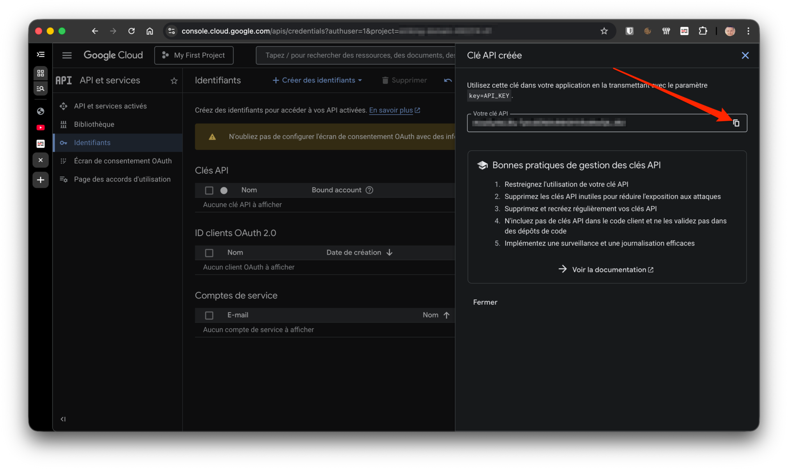Go back with browser back arrow
This screenshot has height=469, width=788.
pyautogui.click(x=95, y=31)
